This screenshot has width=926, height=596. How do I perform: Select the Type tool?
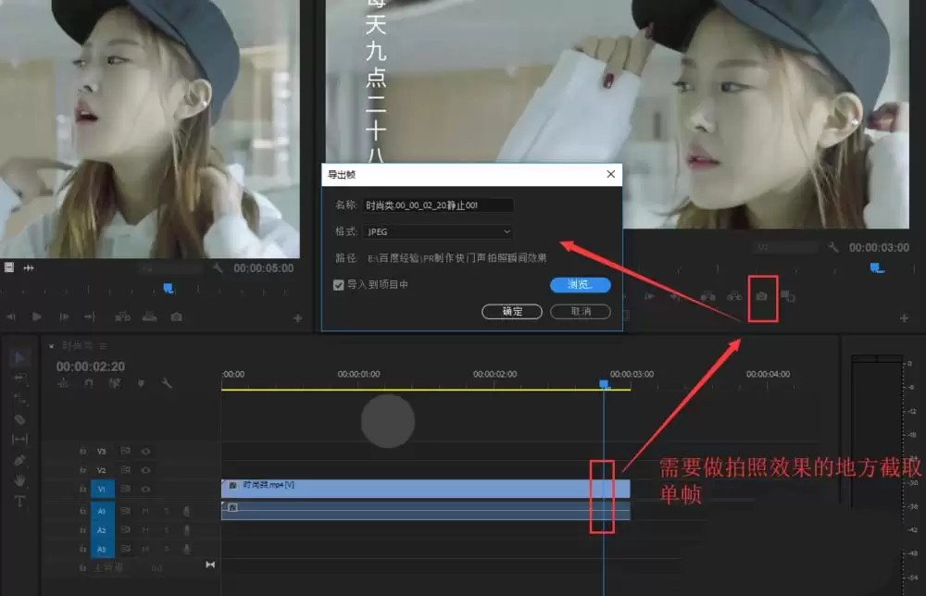19,502
